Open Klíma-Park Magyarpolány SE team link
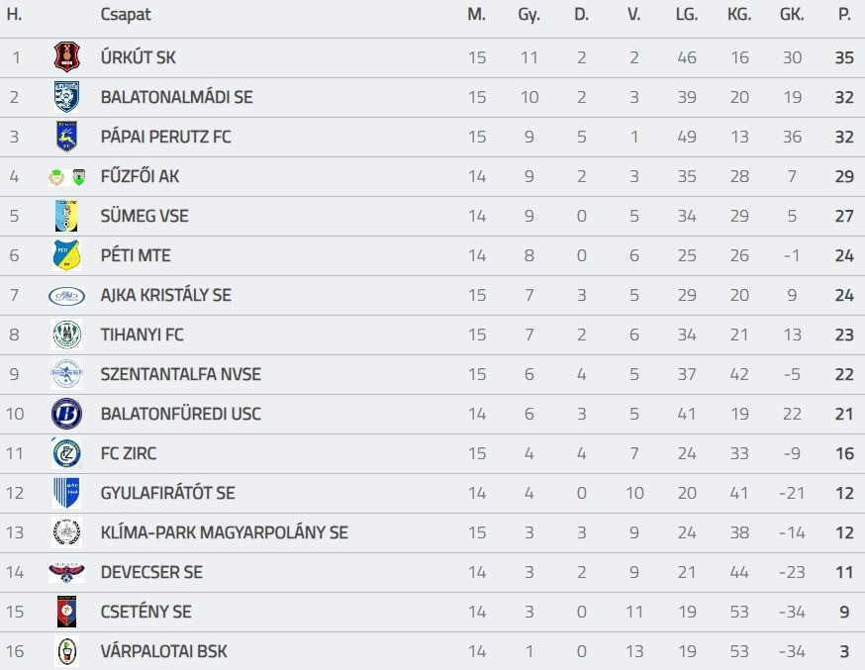Viewport: 865px width, 670px height. click(224, 532)
